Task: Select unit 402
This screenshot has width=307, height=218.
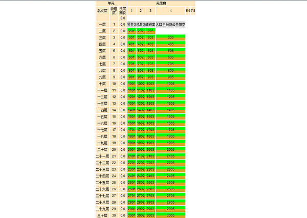Action: (141, 44)
